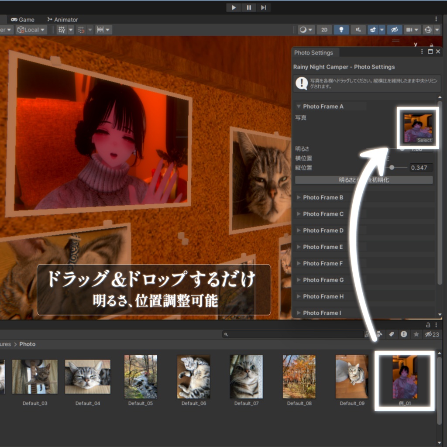Click the scene draw mode shading icon

(x=303, y=30)
